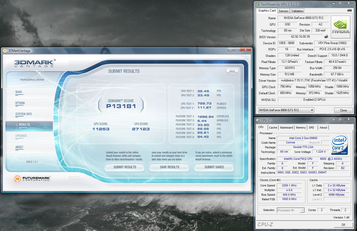357x231 pixels.
Task: Click the Core Voltage 1.224 V value
Action: [321, 152]
